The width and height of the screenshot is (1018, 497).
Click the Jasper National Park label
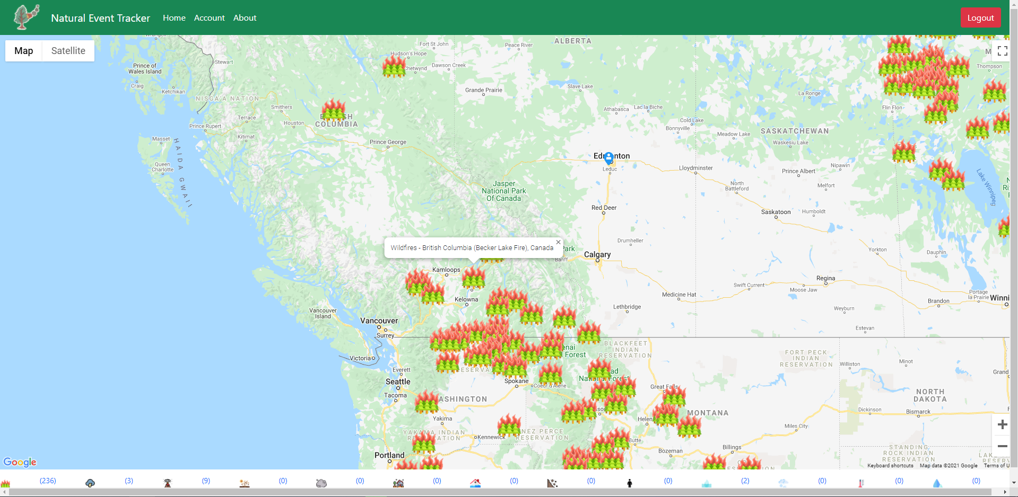point(504,191)
